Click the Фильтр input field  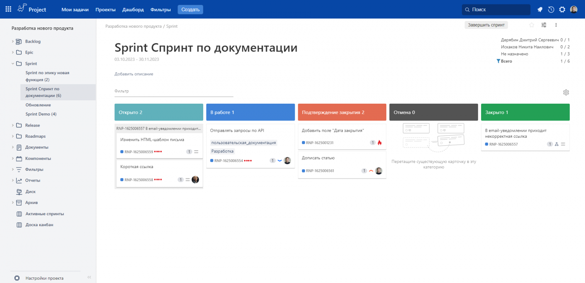pyautogui.click(x=174, y=91)
